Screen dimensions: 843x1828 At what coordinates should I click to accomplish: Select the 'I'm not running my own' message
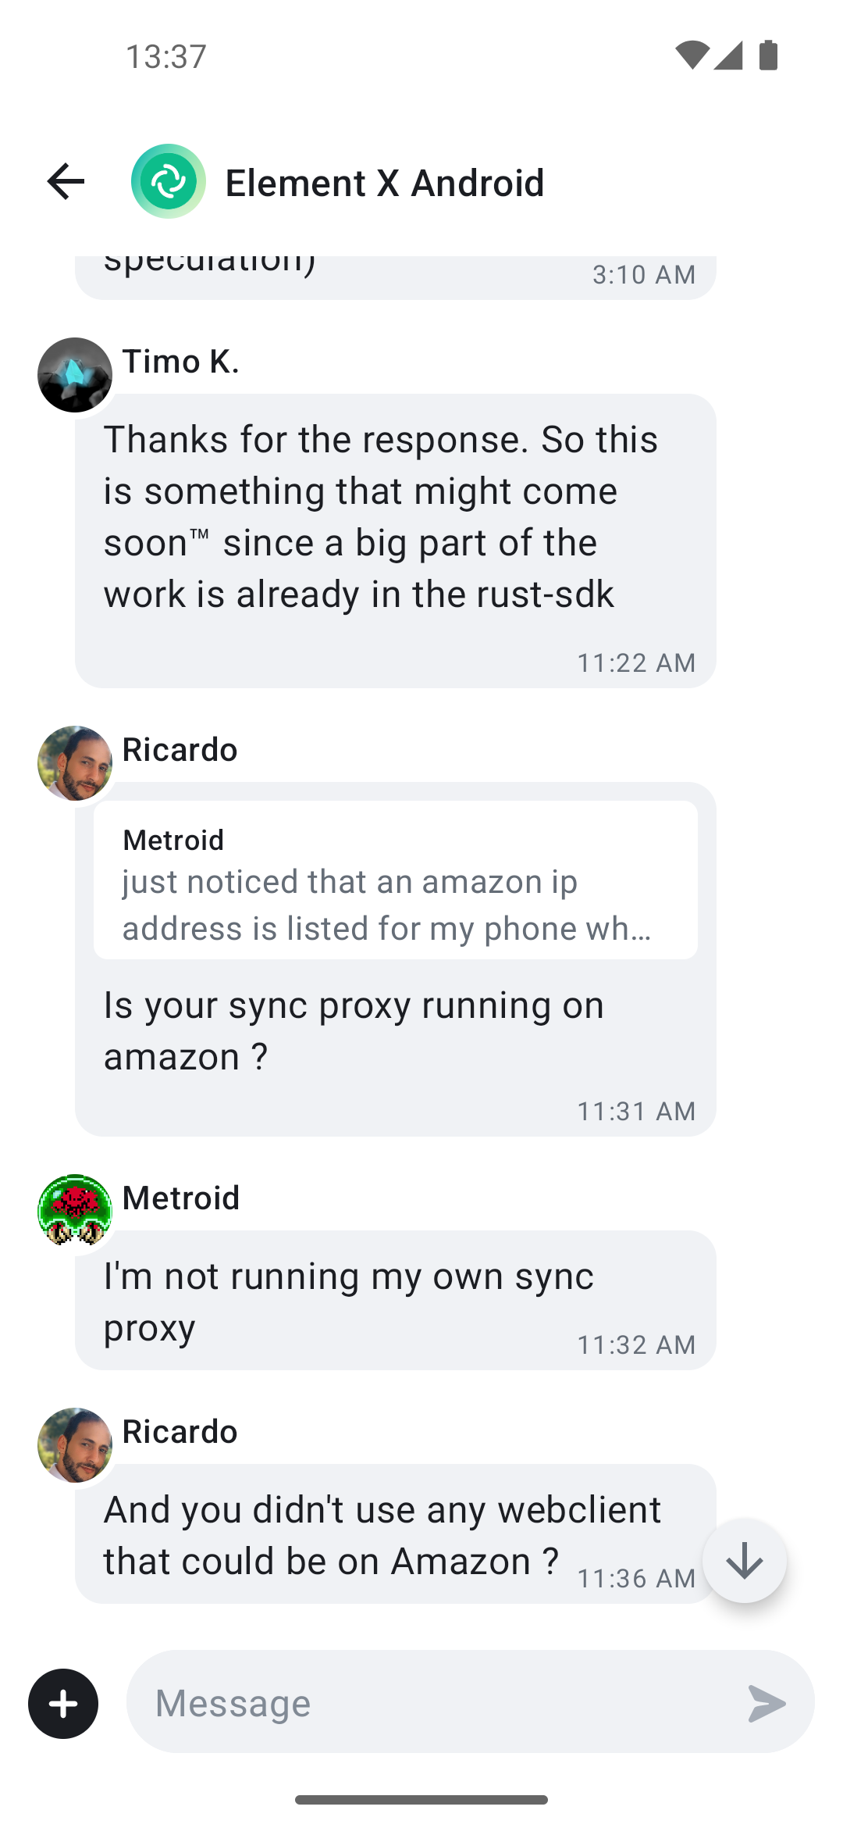[x=348, y=1301]
